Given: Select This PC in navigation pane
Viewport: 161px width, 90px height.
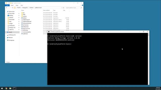Looking at the screenshot, I should click(12, 32).
